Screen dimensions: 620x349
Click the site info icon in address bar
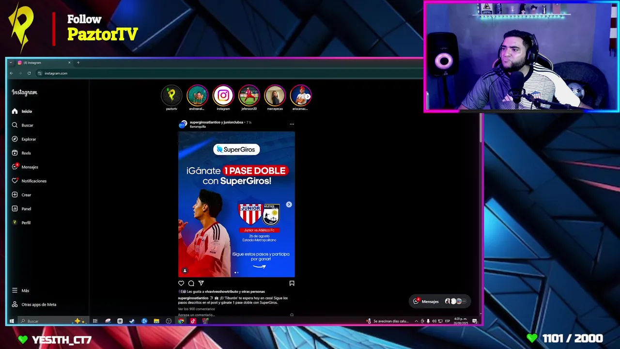(x=40, y=73)
